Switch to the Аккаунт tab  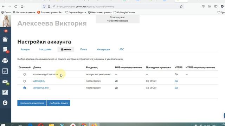(25, 49)
